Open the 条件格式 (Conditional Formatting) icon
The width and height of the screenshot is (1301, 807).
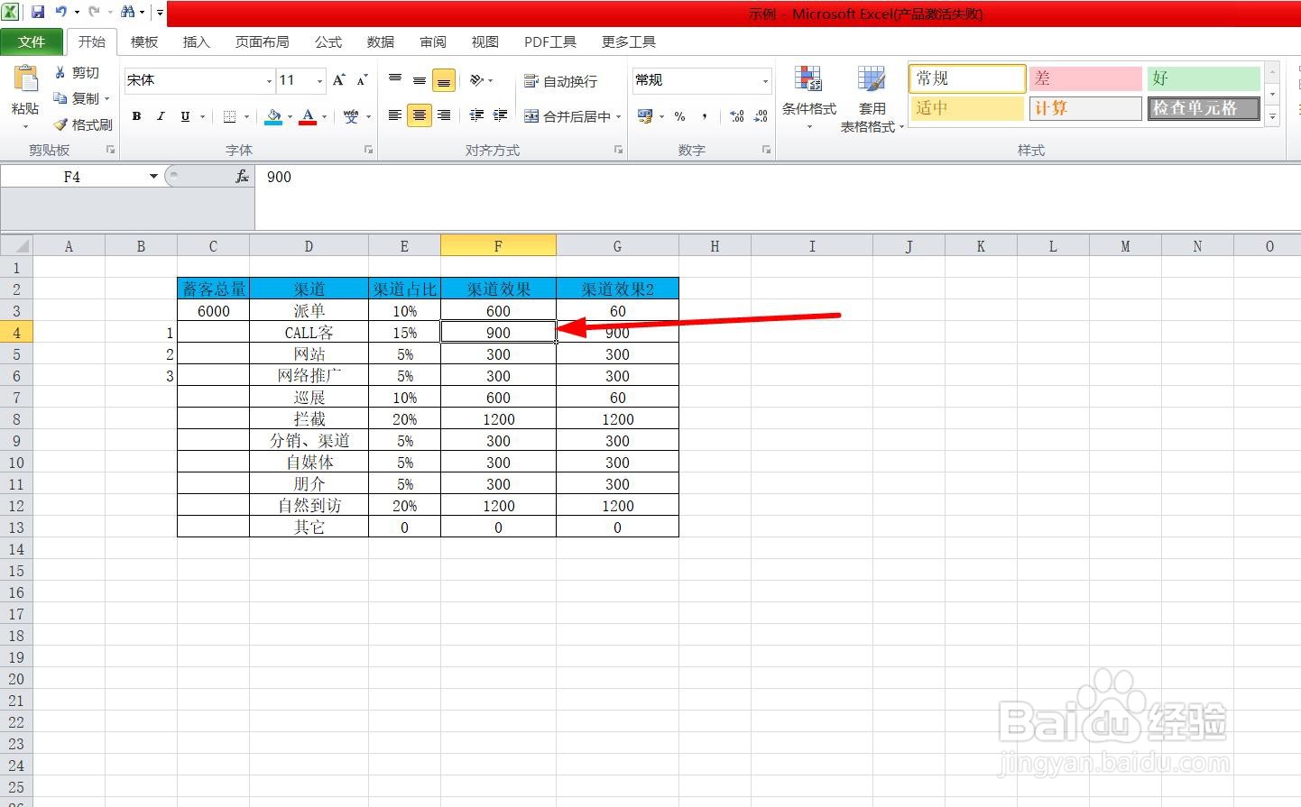[x=809, y=95]
